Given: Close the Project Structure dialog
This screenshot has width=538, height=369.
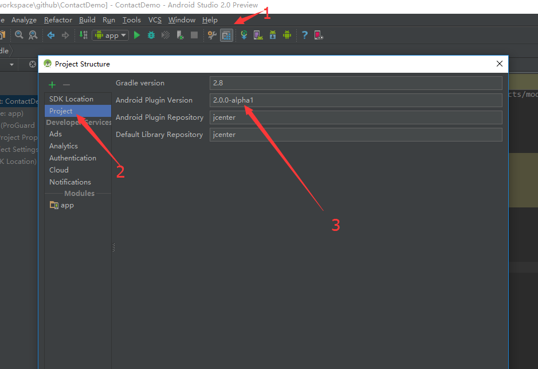Looking at the screenshot, I should (500, 64).
